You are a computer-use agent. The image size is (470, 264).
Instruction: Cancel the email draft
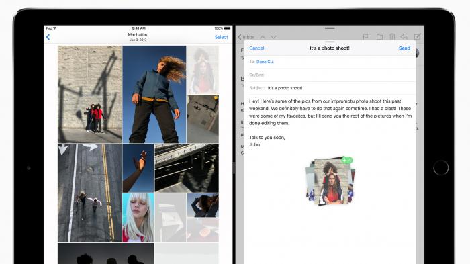pos(256,48)
